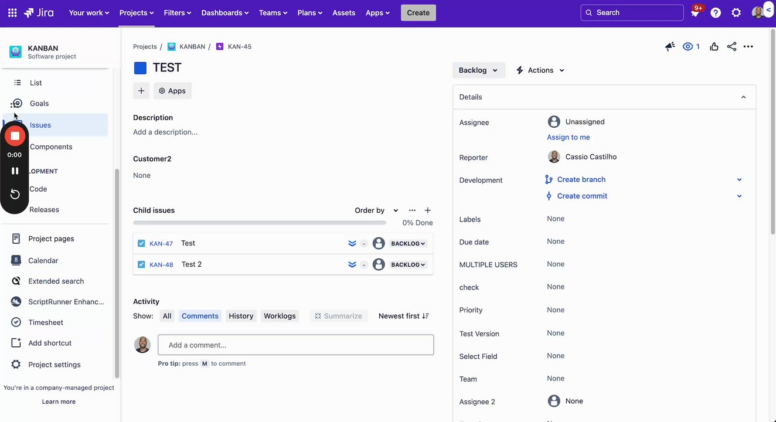This screenshot has height=422, width=776.
Task: Click the KAN-47 task type checkbox icon
Action: click(141, 243)
